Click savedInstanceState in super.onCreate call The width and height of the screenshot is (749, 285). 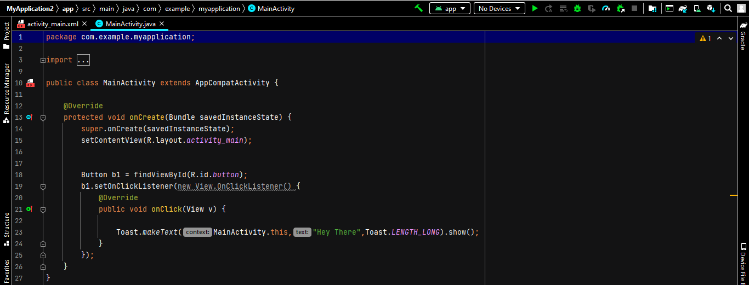(x=186, y=129)
